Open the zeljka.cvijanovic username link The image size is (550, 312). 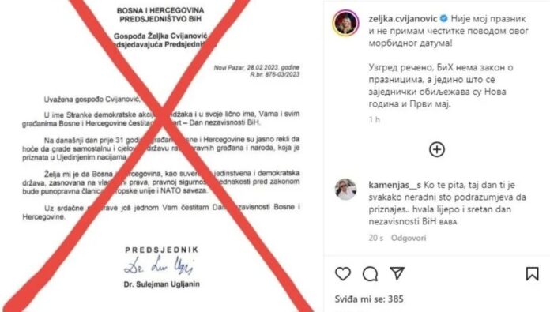tap(403, 19)
